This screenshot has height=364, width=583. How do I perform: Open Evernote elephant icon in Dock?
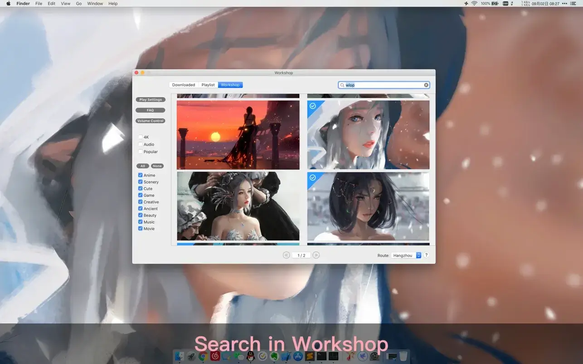click(x=274, y=357)
